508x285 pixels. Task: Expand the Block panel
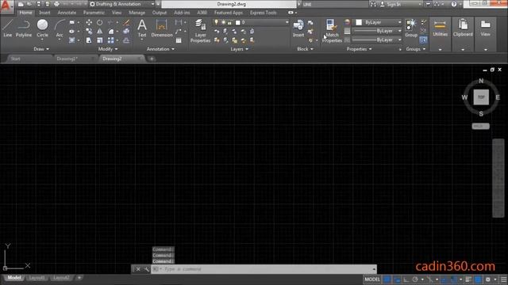click(x=305, y=49)
